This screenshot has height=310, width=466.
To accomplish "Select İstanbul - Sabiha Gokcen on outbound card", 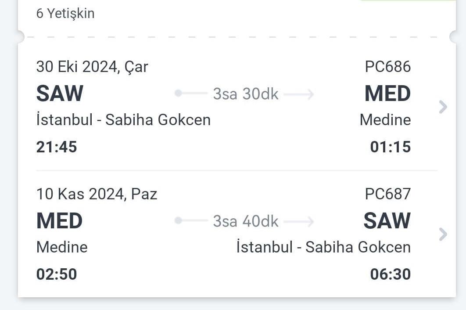I will point(123,119).
